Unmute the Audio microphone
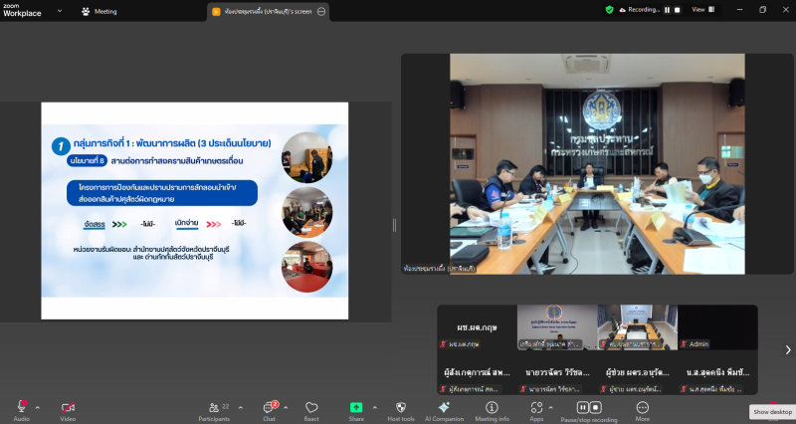The image size is (796, 424). click(21, 408)
